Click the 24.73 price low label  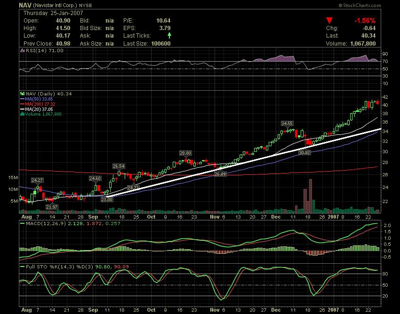[x=133, y=188]
